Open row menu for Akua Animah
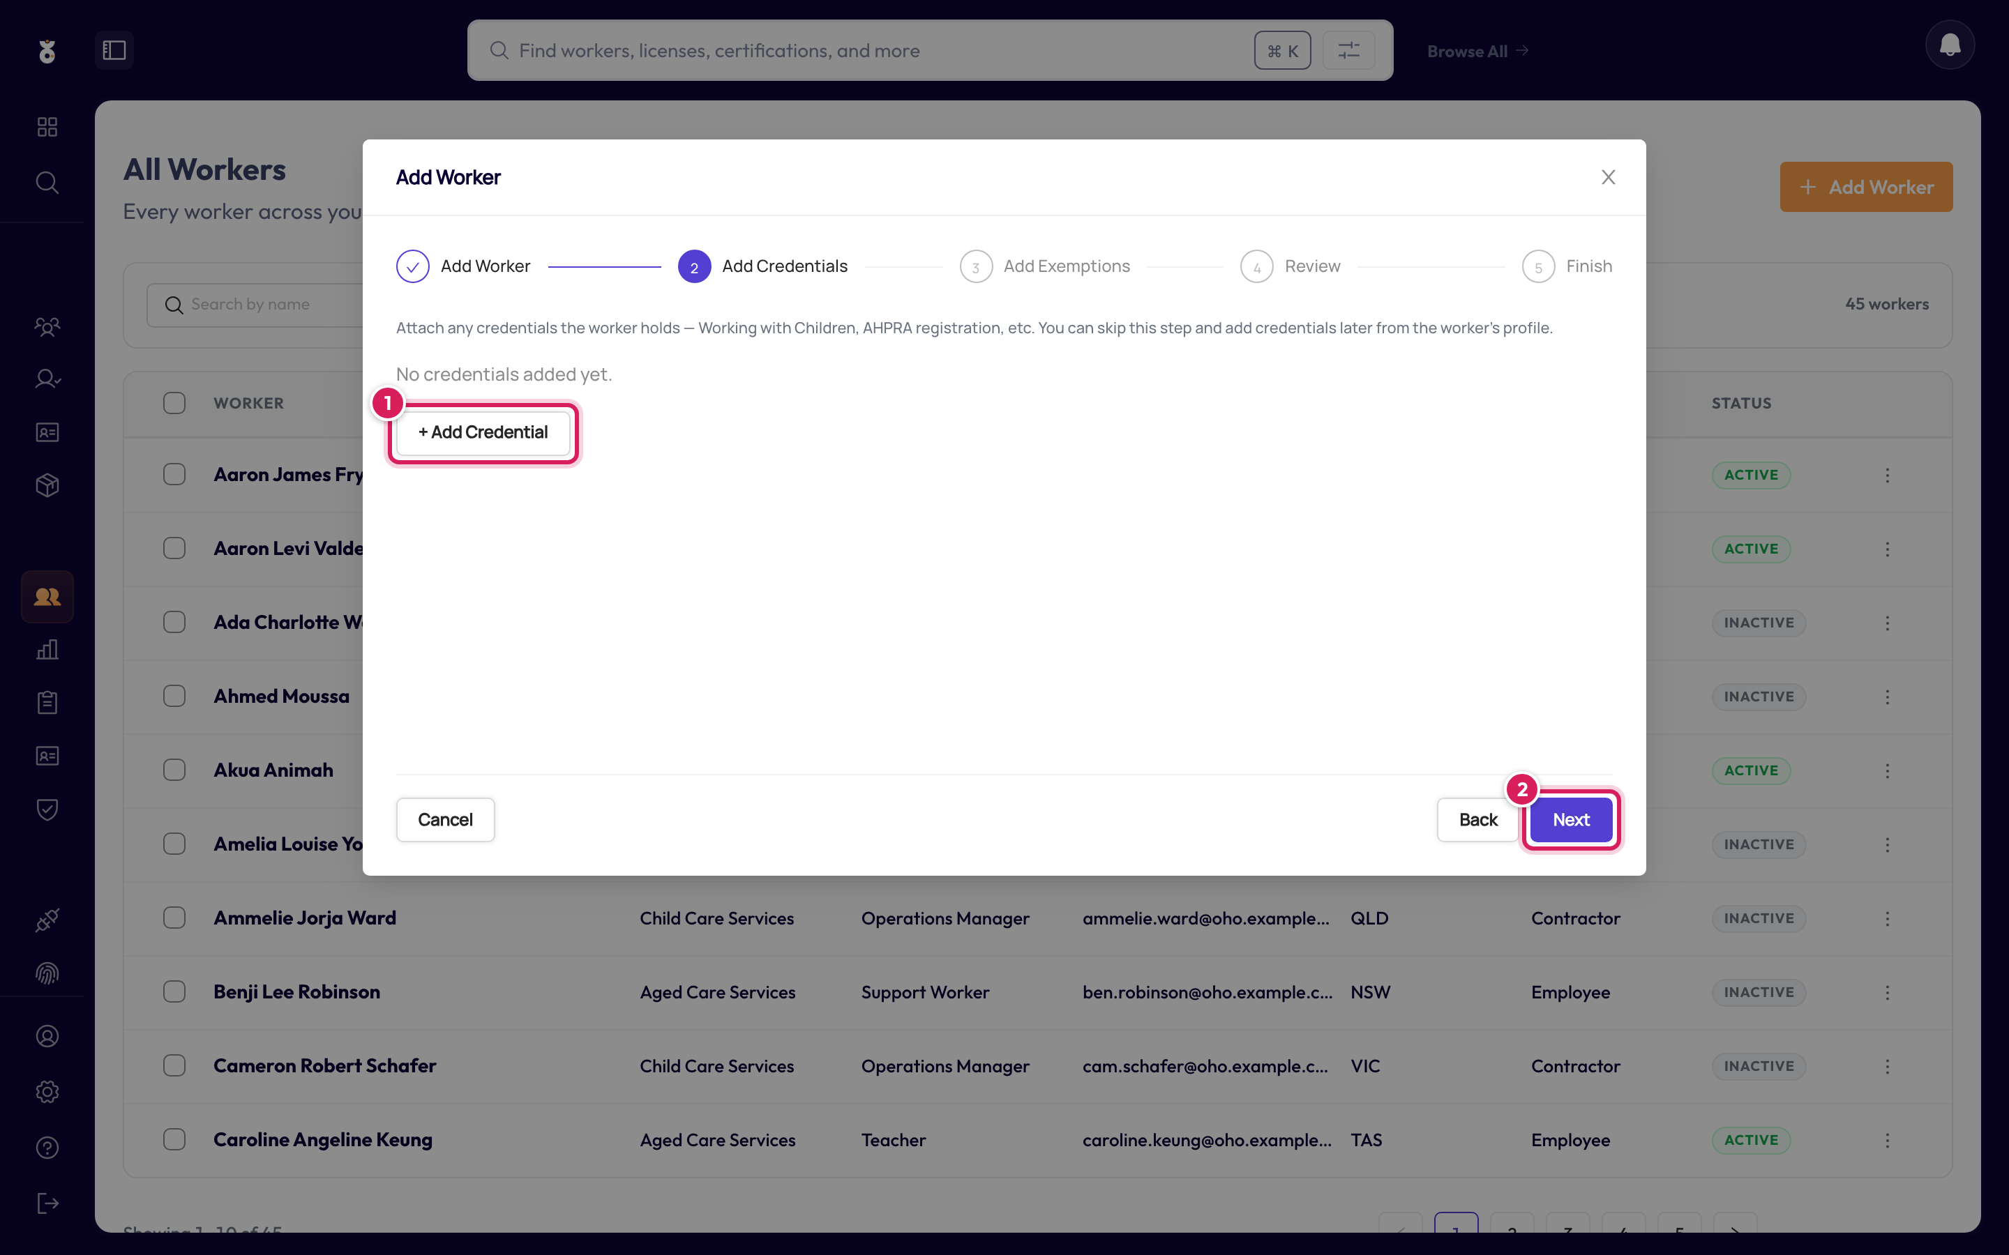The width and height of the screenshot is (2009, 1255). click(1887, 770)
